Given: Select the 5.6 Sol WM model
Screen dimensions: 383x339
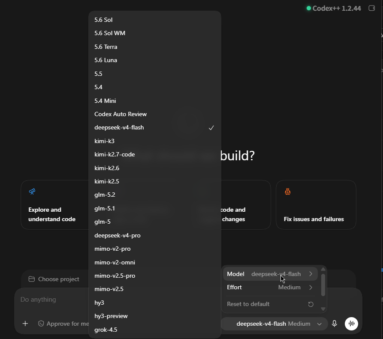Looking at the screenshot, I should [155, 33].
